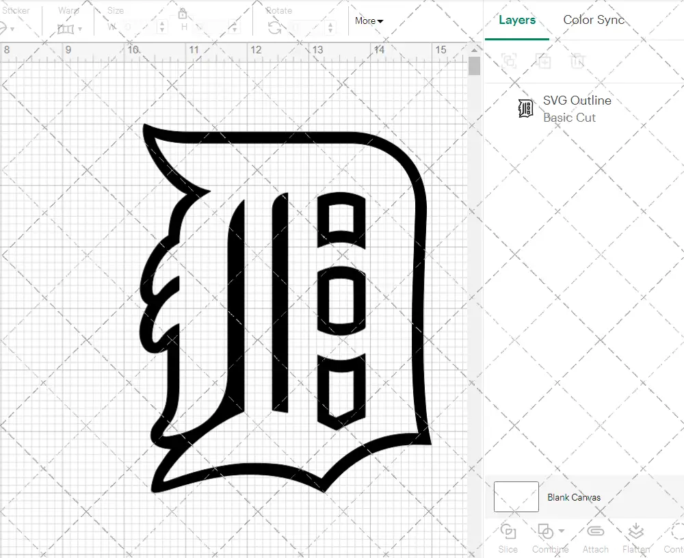The image size is (684, 558).
Task: Click the Group layers icon
Action: (509, 61)
